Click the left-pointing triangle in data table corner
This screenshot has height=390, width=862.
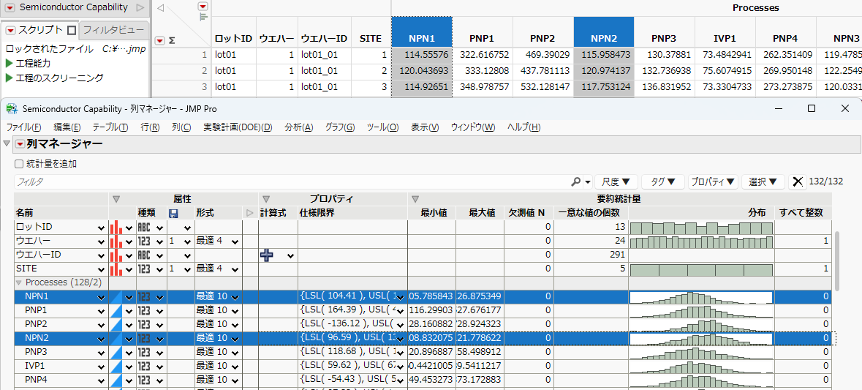coord(161,8)
